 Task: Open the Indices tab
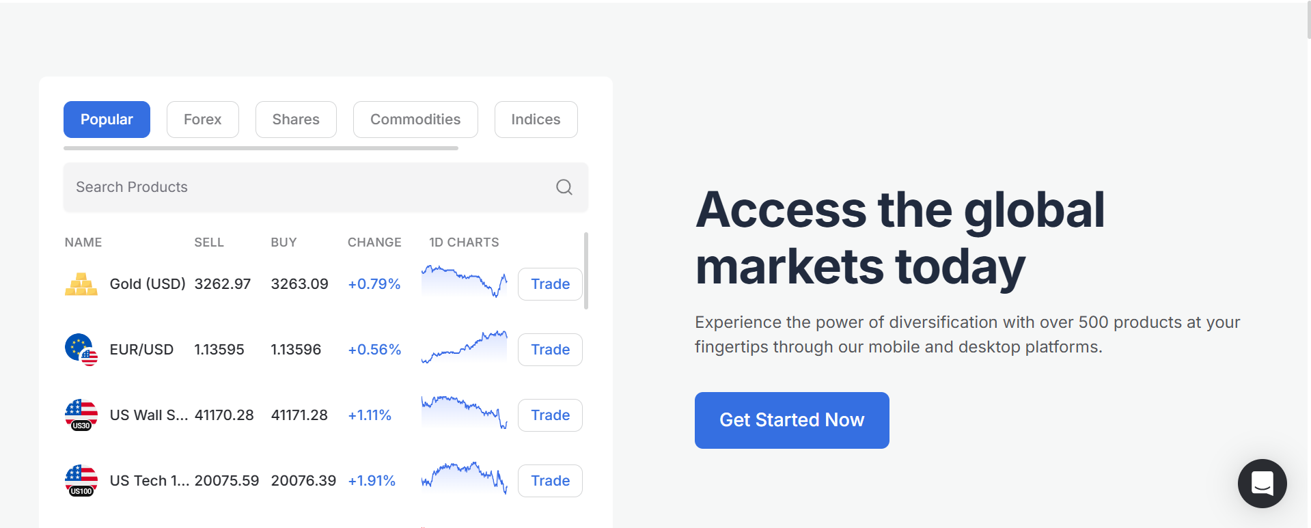click(536, 119)
